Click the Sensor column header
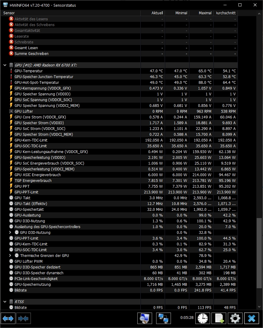263x328 pixels. (9, 13)
